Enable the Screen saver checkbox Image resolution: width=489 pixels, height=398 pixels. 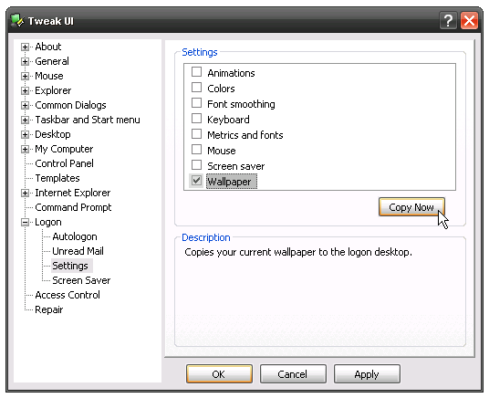pyautogui.click(x=196, y=165)
